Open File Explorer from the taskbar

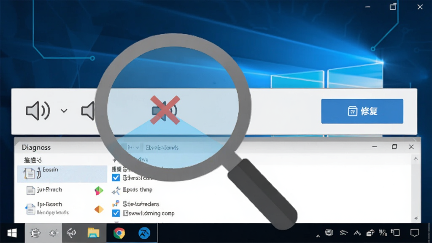pos(93,233)
